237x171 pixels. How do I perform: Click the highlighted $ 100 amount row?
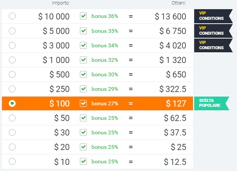pyautogui.click(x=97, y=103)
